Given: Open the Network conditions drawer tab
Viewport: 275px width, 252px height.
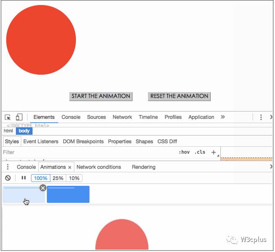Looking at the screenshot, I should pos(99,167).
